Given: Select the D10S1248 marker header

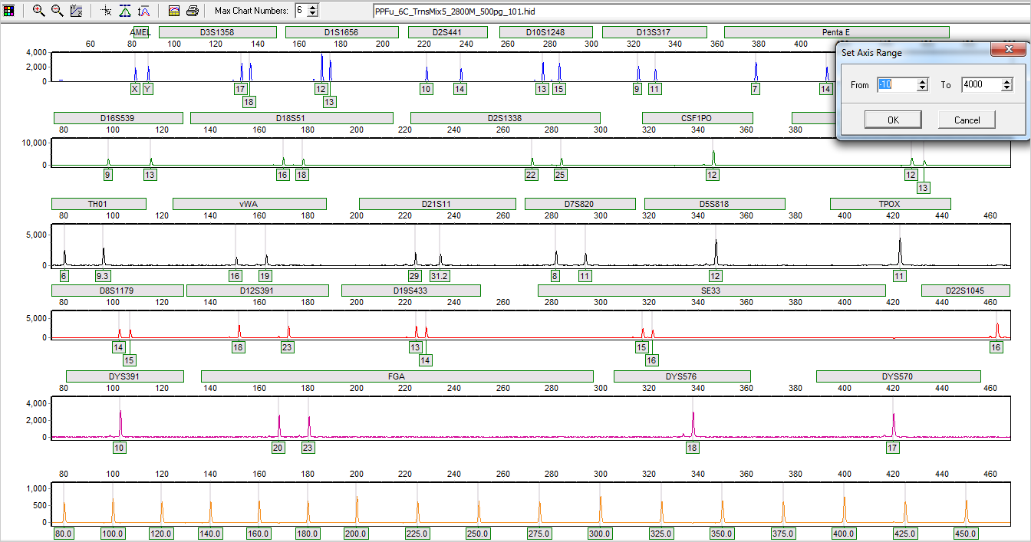Looking at the screenshot, I should tap(545, 32).
